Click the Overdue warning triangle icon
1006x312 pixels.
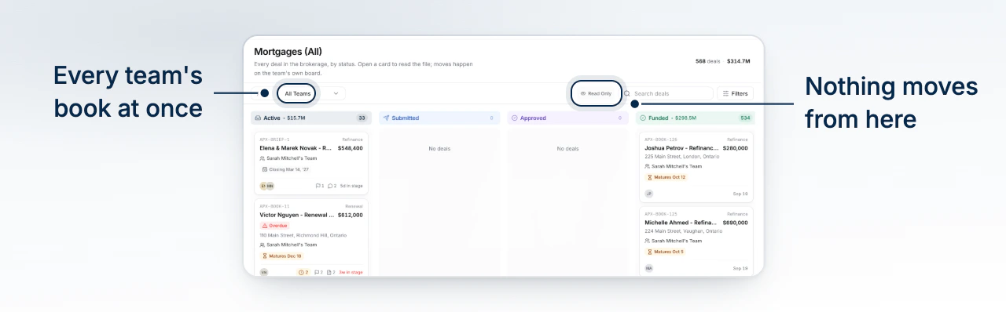coord(265,226)
